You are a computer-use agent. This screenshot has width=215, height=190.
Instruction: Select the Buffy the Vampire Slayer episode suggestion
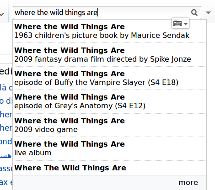[109, 78]
